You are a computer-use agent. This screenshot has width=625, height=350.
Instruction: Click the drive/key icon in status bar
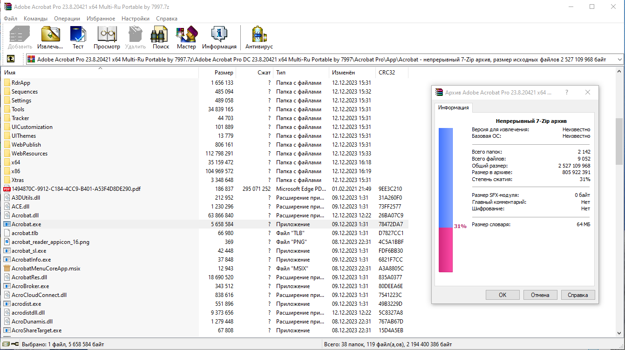tap(10, 344)
